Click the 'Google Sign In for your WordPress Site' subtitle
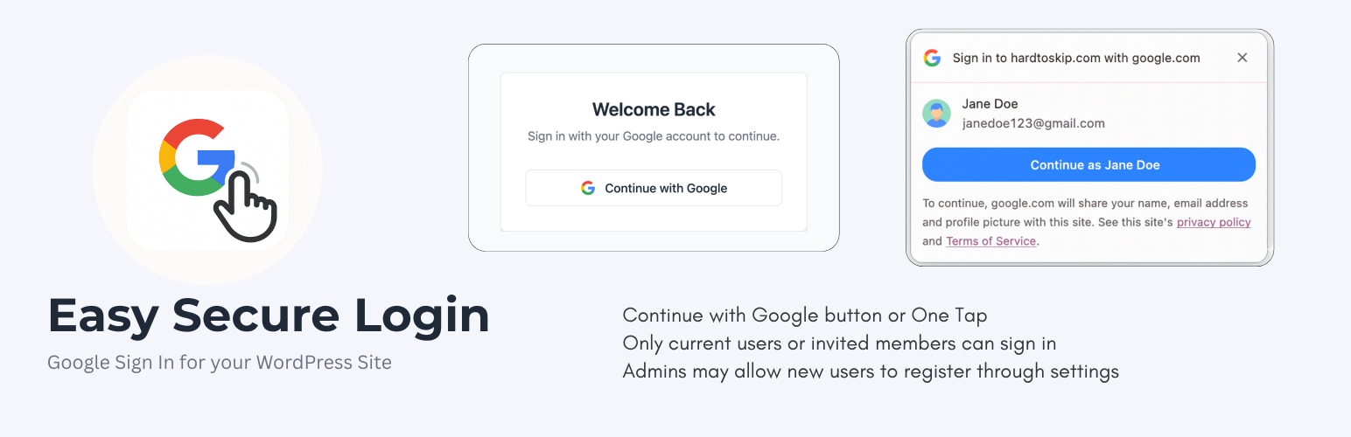The width and height of the screenshot is (1351, 437). tap(220, 362)
